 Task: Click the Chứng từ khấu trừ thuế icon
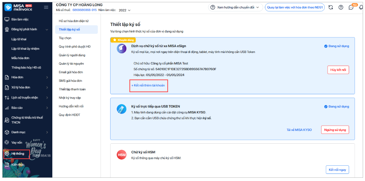(x=7, y=120)
